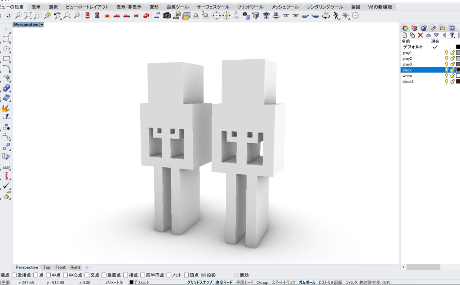This screenshot has height=285, width=460.
Task: Uncheck the 投影 osnap checkbox
Action: coord(203,275)
